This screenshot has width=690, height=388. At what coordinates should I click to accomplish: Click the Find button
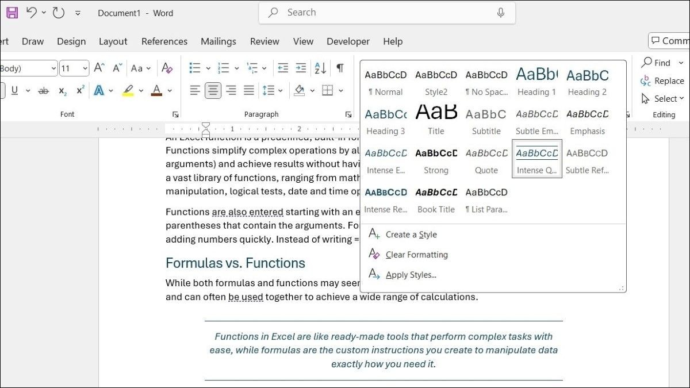pos(656,63)
